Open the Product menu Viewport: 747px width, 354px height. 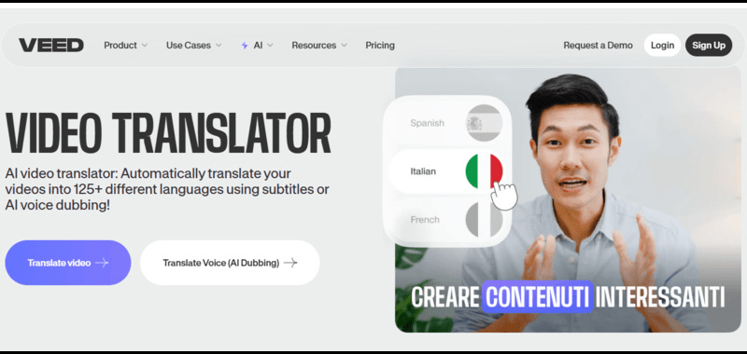point(126,46)
